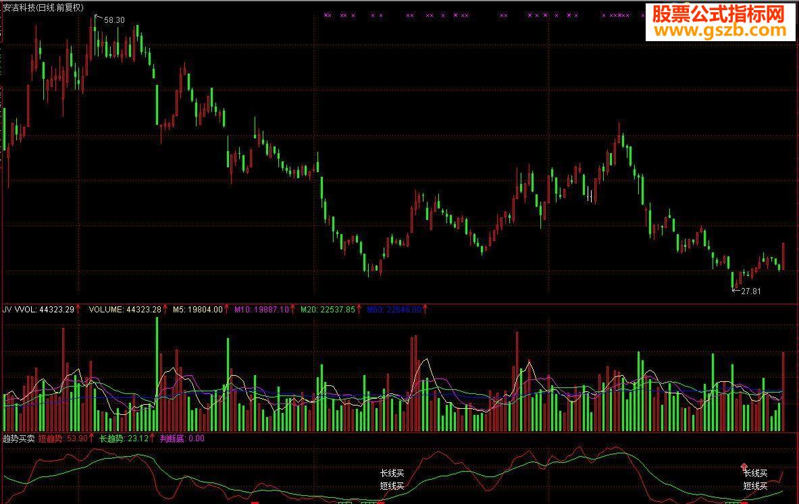Select the magenta M10: 19887.10 value
The width and height of the screenshot is (799, 504).
click(261, 310)
